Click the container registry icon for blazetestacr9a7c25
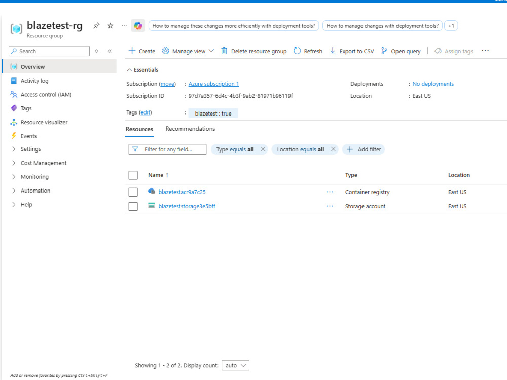This screenshot has width=507, height=380. coord(151,192)
